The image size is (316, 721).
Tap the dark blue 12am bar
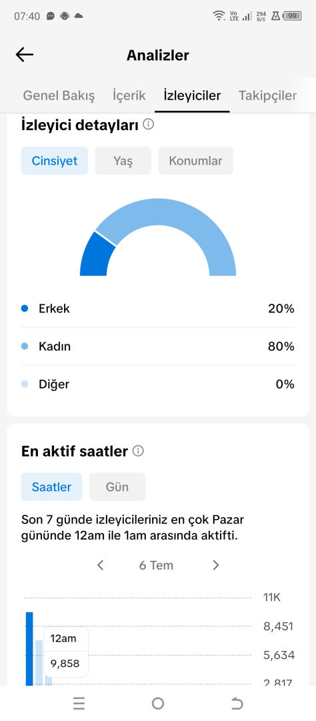coord(29,649)
